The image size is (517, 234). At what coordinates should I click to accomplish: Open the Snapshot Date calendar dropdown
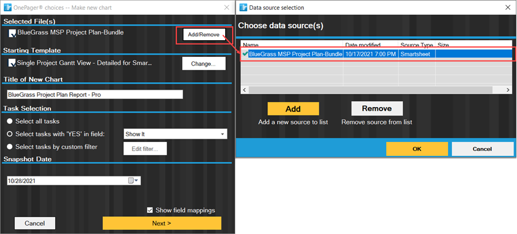click(134, 181)
